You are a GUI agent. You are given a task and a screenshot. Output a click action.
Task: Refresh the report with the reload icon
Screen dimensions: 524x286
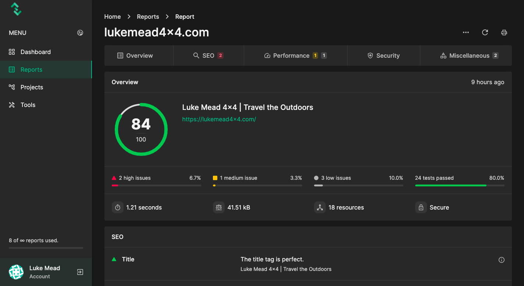point(485,32)
